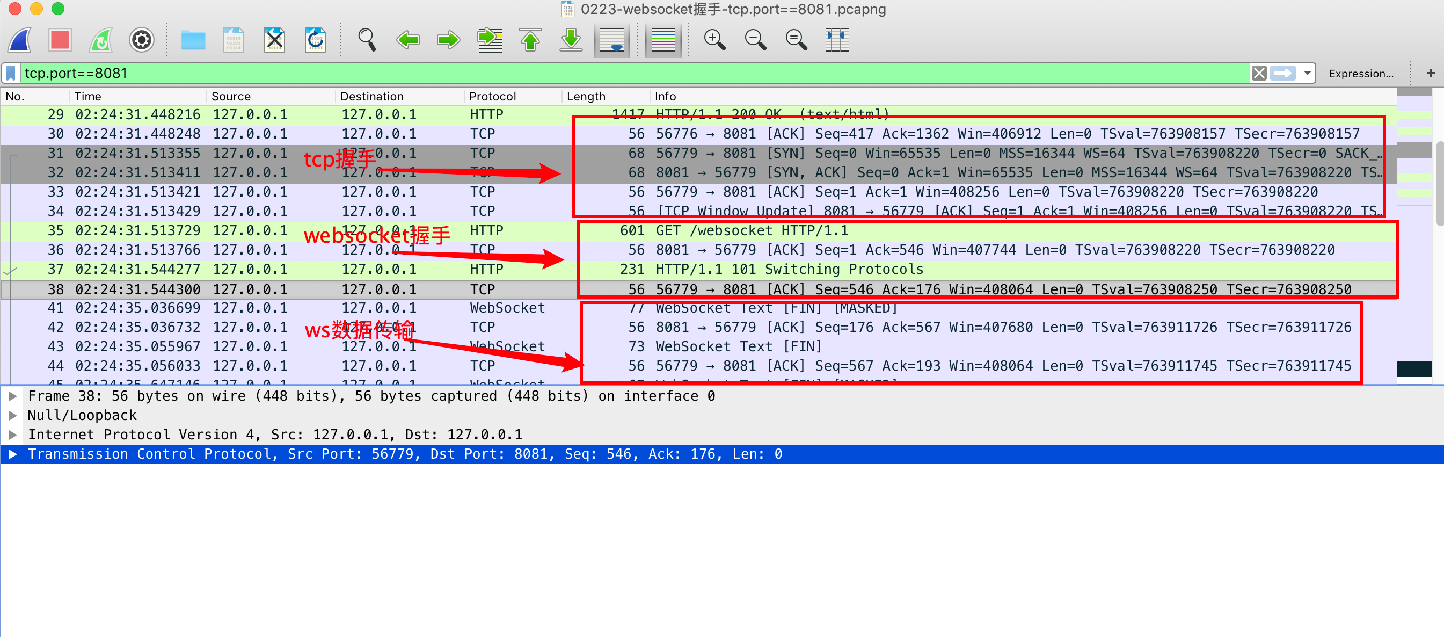Toggle packet colorization rules button

pyautogui.click(x=663, y=40)
